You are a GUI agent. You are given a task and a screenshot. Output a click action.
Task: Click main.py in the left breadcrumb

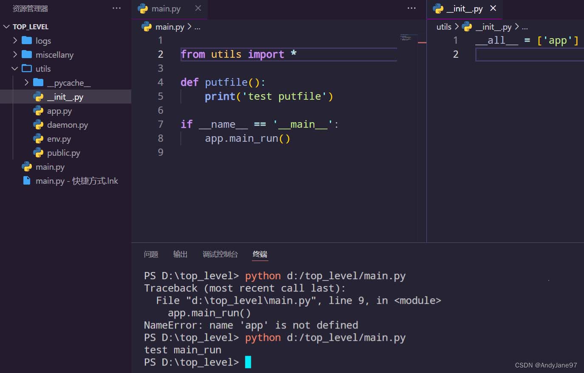coord(169,27)
